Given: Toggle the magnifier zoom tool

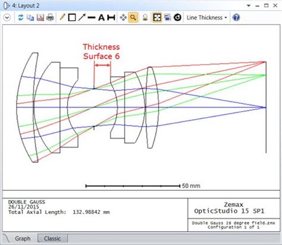Looking at the screenshot, I should 133,17.
